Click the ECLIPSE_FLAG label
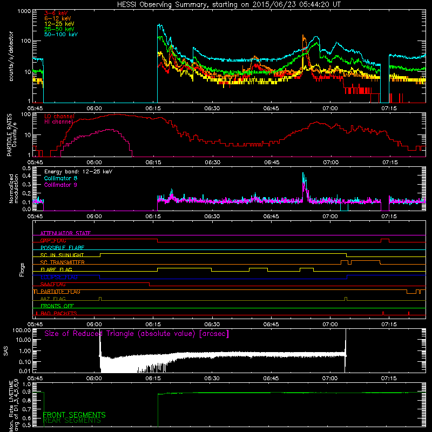 [59, 277]
